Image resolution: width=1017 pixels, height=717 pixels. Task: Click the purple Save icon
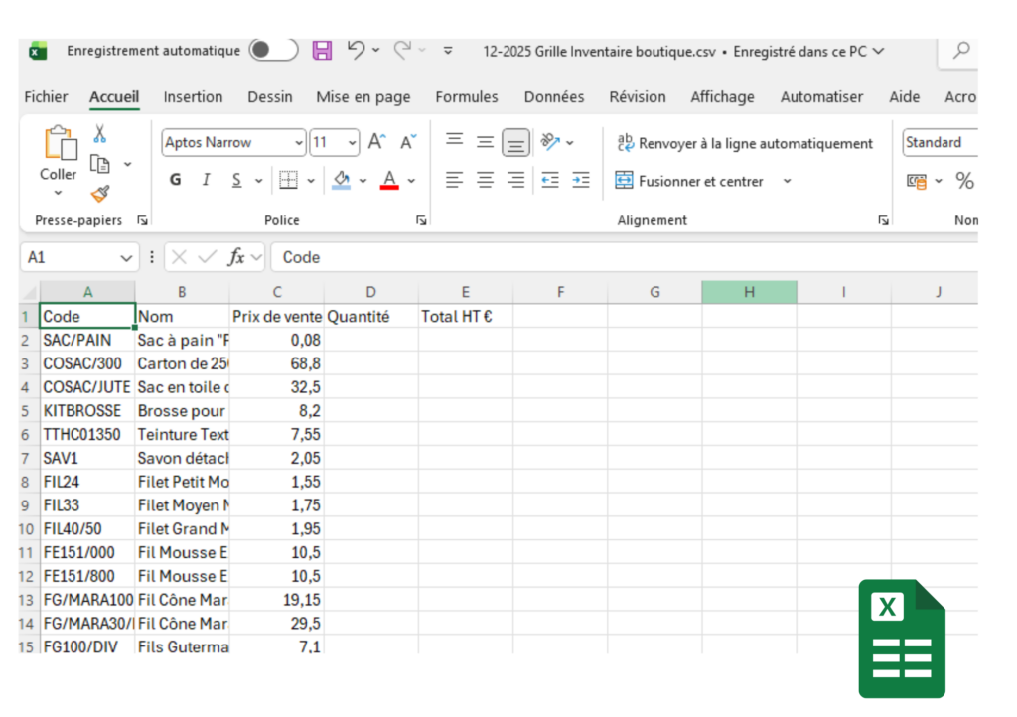coord(322,51)
